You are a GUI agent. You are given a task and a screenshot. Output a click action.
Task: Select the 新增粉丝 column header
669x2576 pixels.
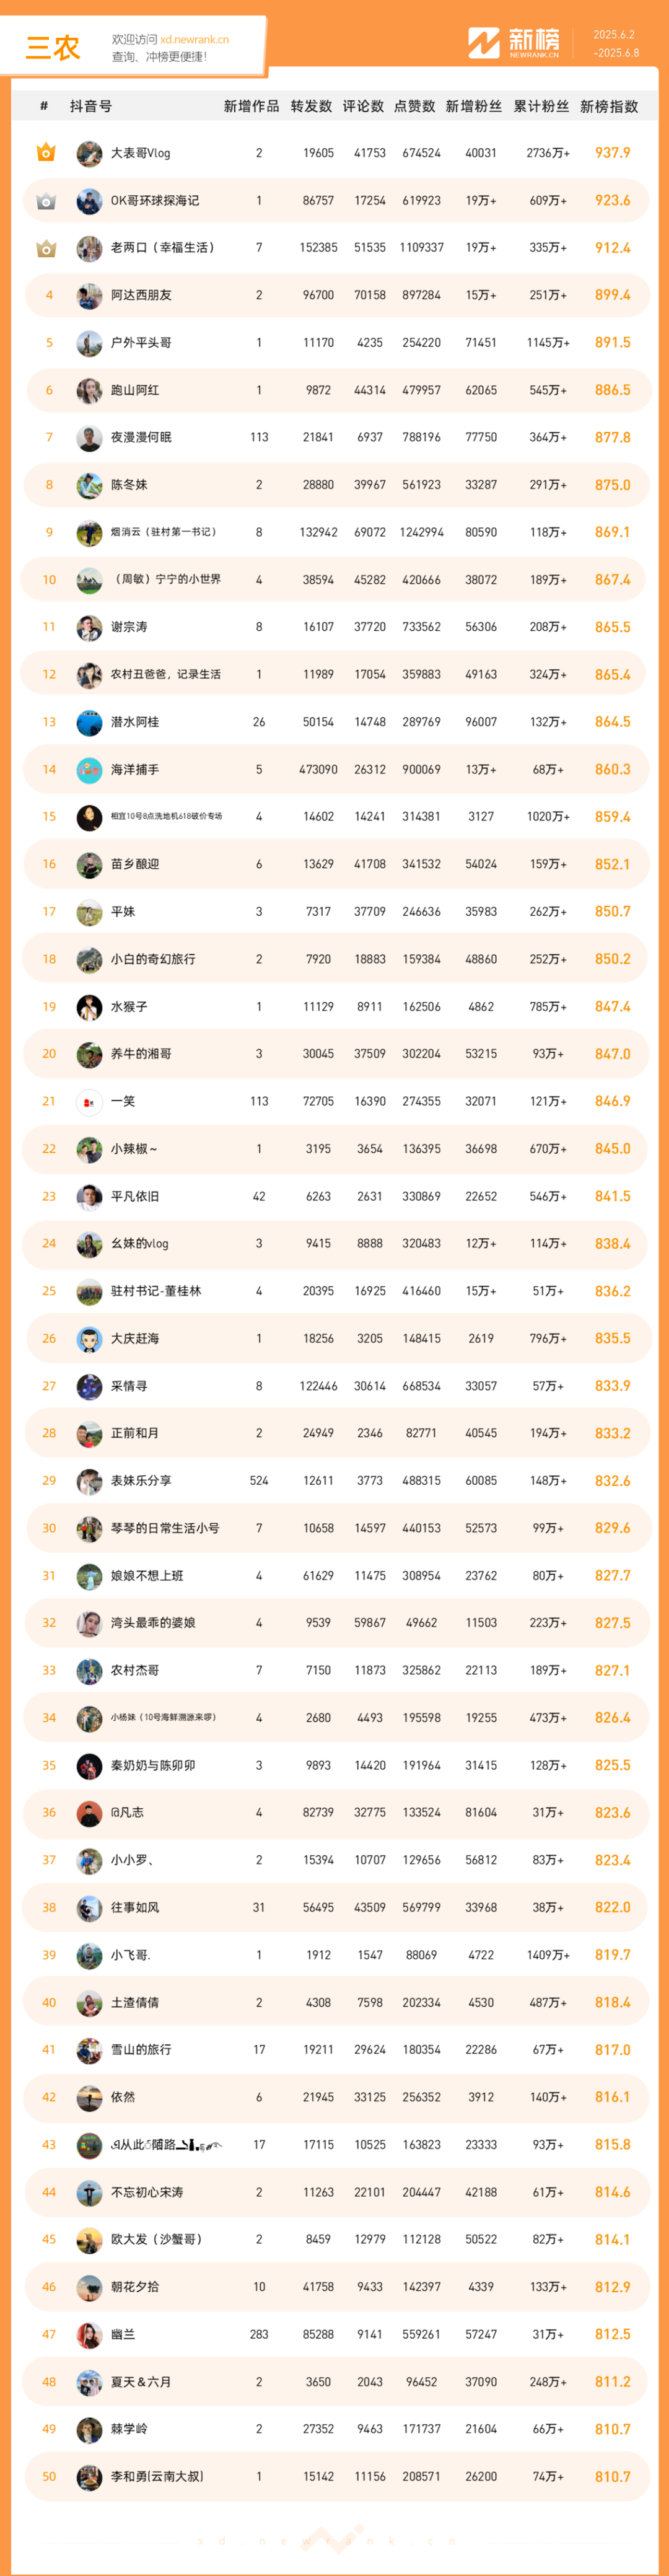pyautogui.click(x=474, y=106)
